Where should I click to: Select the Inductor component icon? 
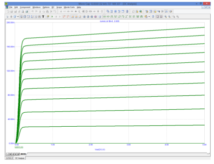point(72,11)
